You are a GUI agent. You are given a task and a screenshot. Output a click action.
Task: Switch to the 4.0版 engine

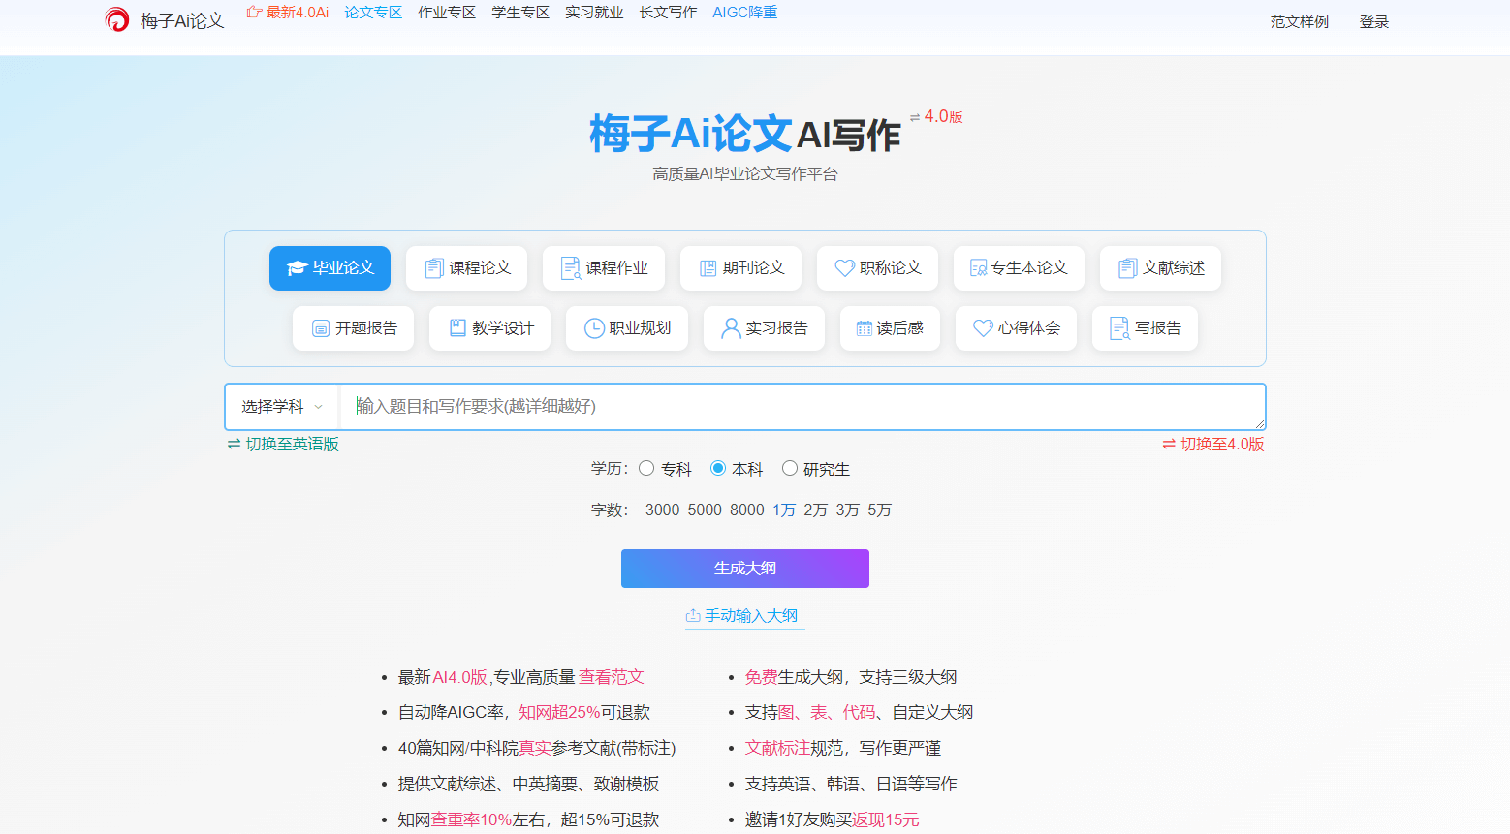coord(1213,444)
